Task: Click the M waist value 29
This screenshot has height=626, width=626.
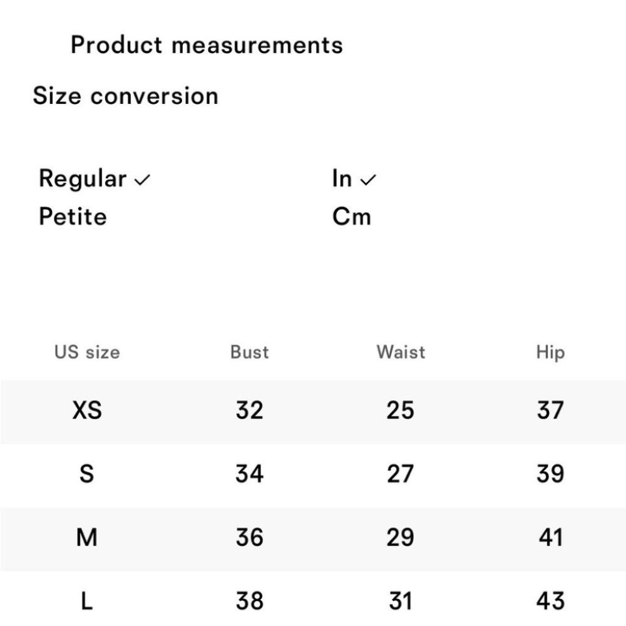Action: (401, 537)
